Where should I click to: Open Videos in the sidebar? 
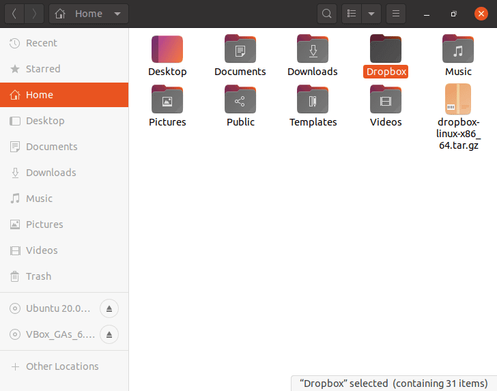64,250
